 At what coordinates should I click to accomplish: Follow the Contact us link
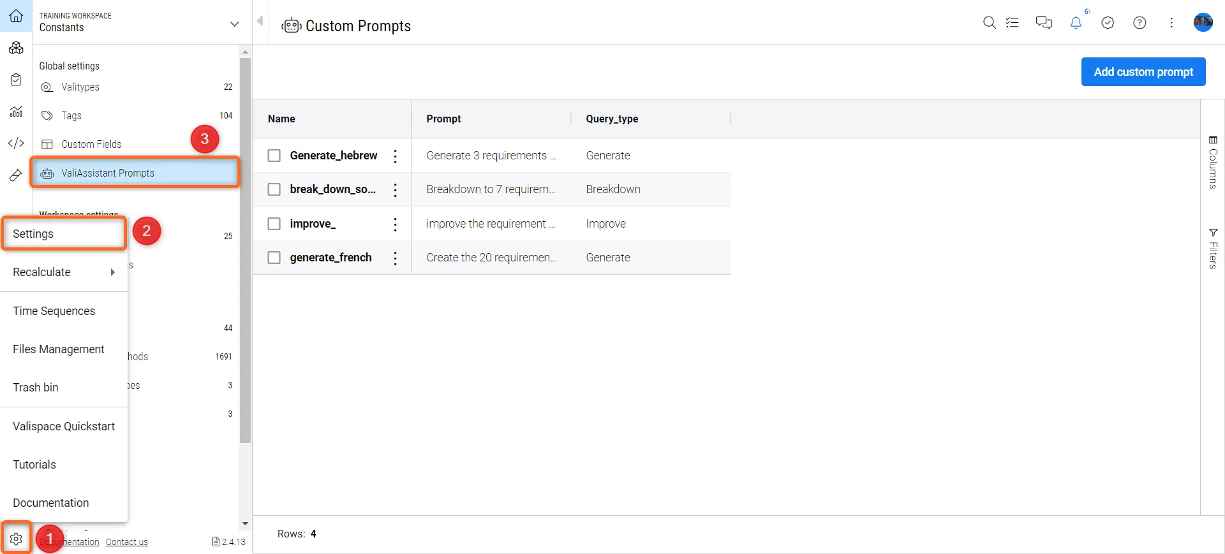pyautogui.click(x=126, y=542)
